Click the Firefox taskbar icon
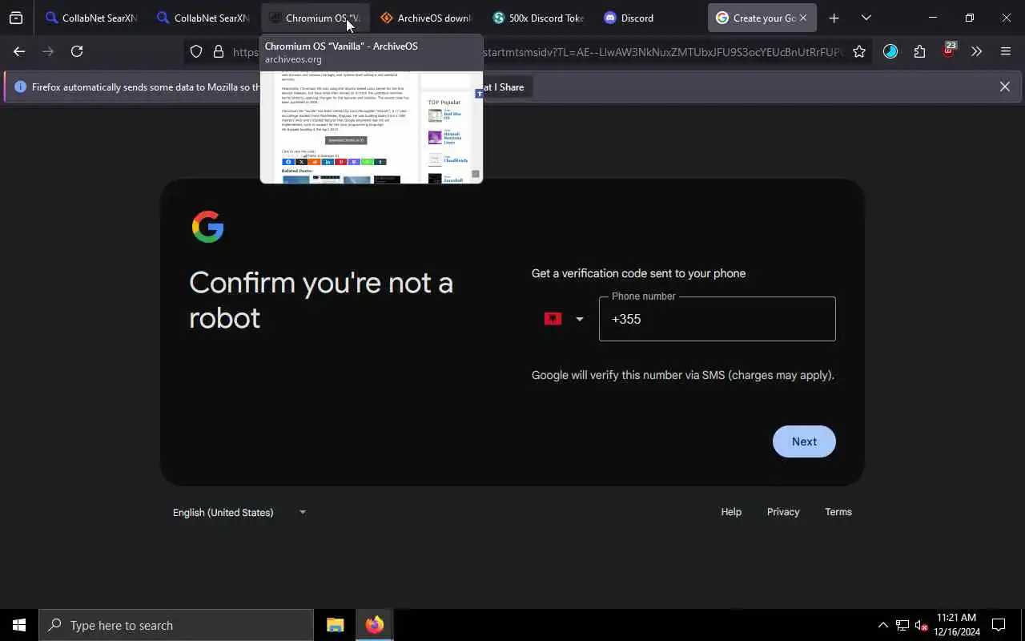 374,625
